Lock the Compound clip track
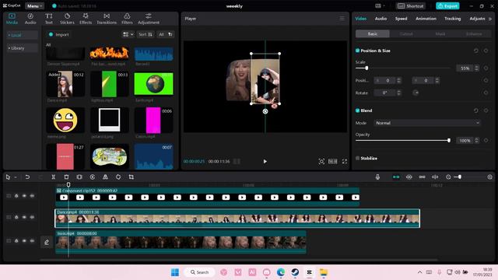498x280 pixels. point(16,196)
